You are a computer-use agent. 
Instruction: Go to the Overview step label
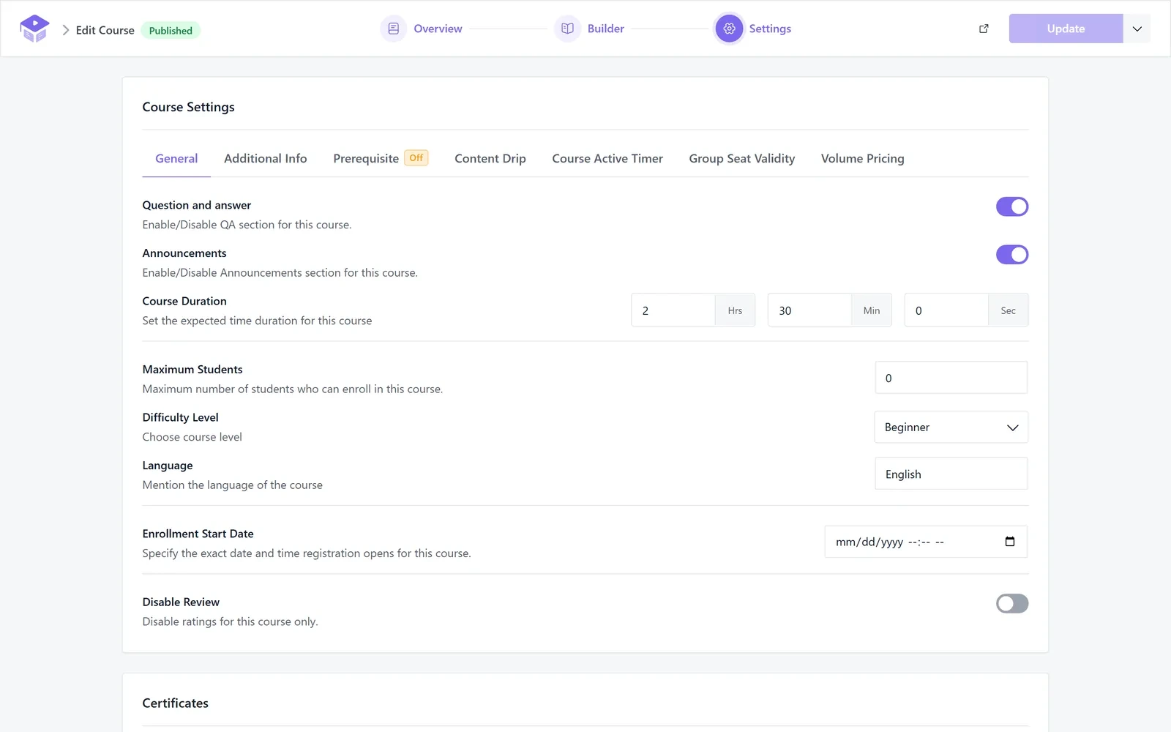point(438,29)
